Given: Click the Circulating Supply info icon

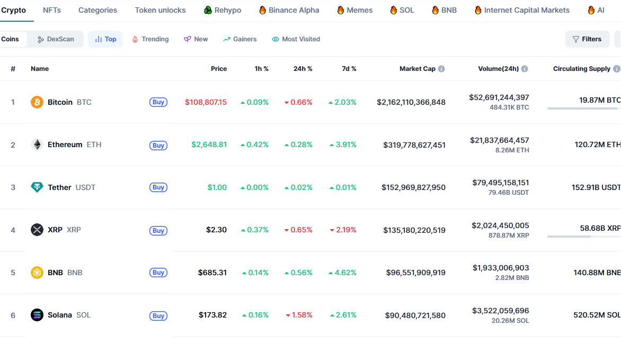Looking at the screenshot, I should (616, 69).
